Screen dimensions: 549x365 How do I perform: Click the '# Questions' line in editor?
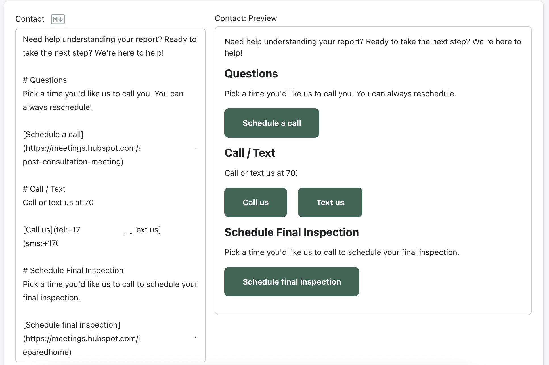pyautogui.click(x=45, y=80)
